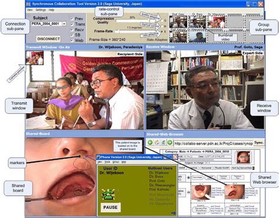
Task: Click the ringing telephone icon in iPhone window
Action: pyautogui.click(x=108, y=194)
